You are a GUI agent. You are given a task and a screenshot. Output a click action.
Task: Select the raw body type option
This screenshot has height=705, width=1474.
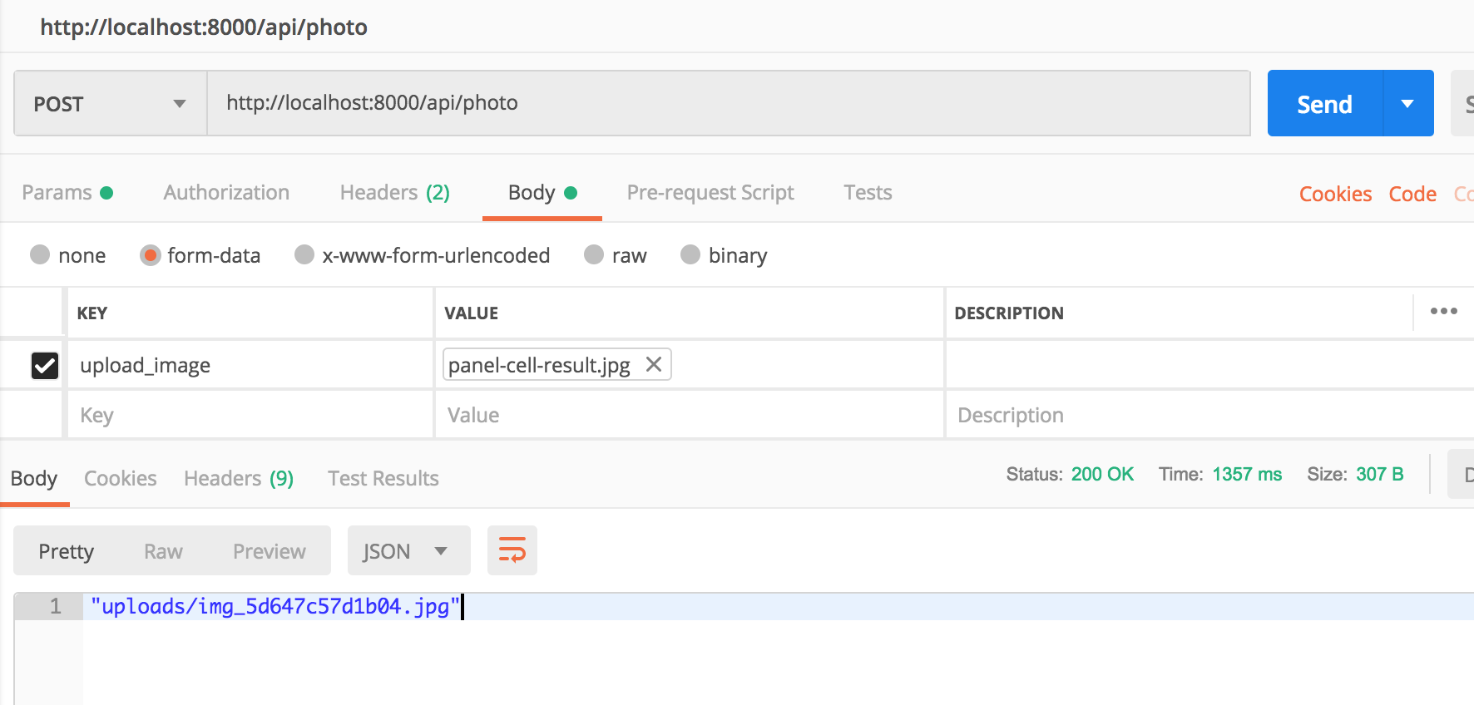[x=594, y=254]
